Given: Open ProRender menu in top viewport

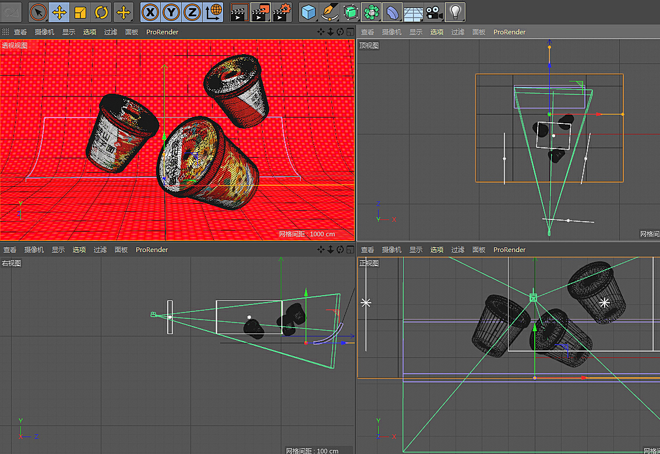Looking at the screenshot, I should [509, 32].
